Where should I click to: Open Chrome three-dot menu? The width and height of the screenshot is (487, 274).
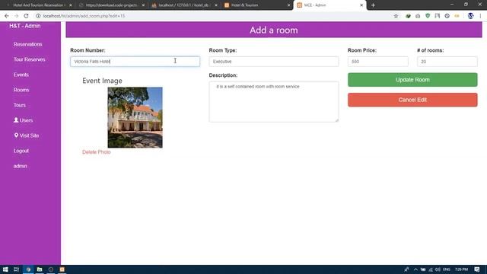480,16
